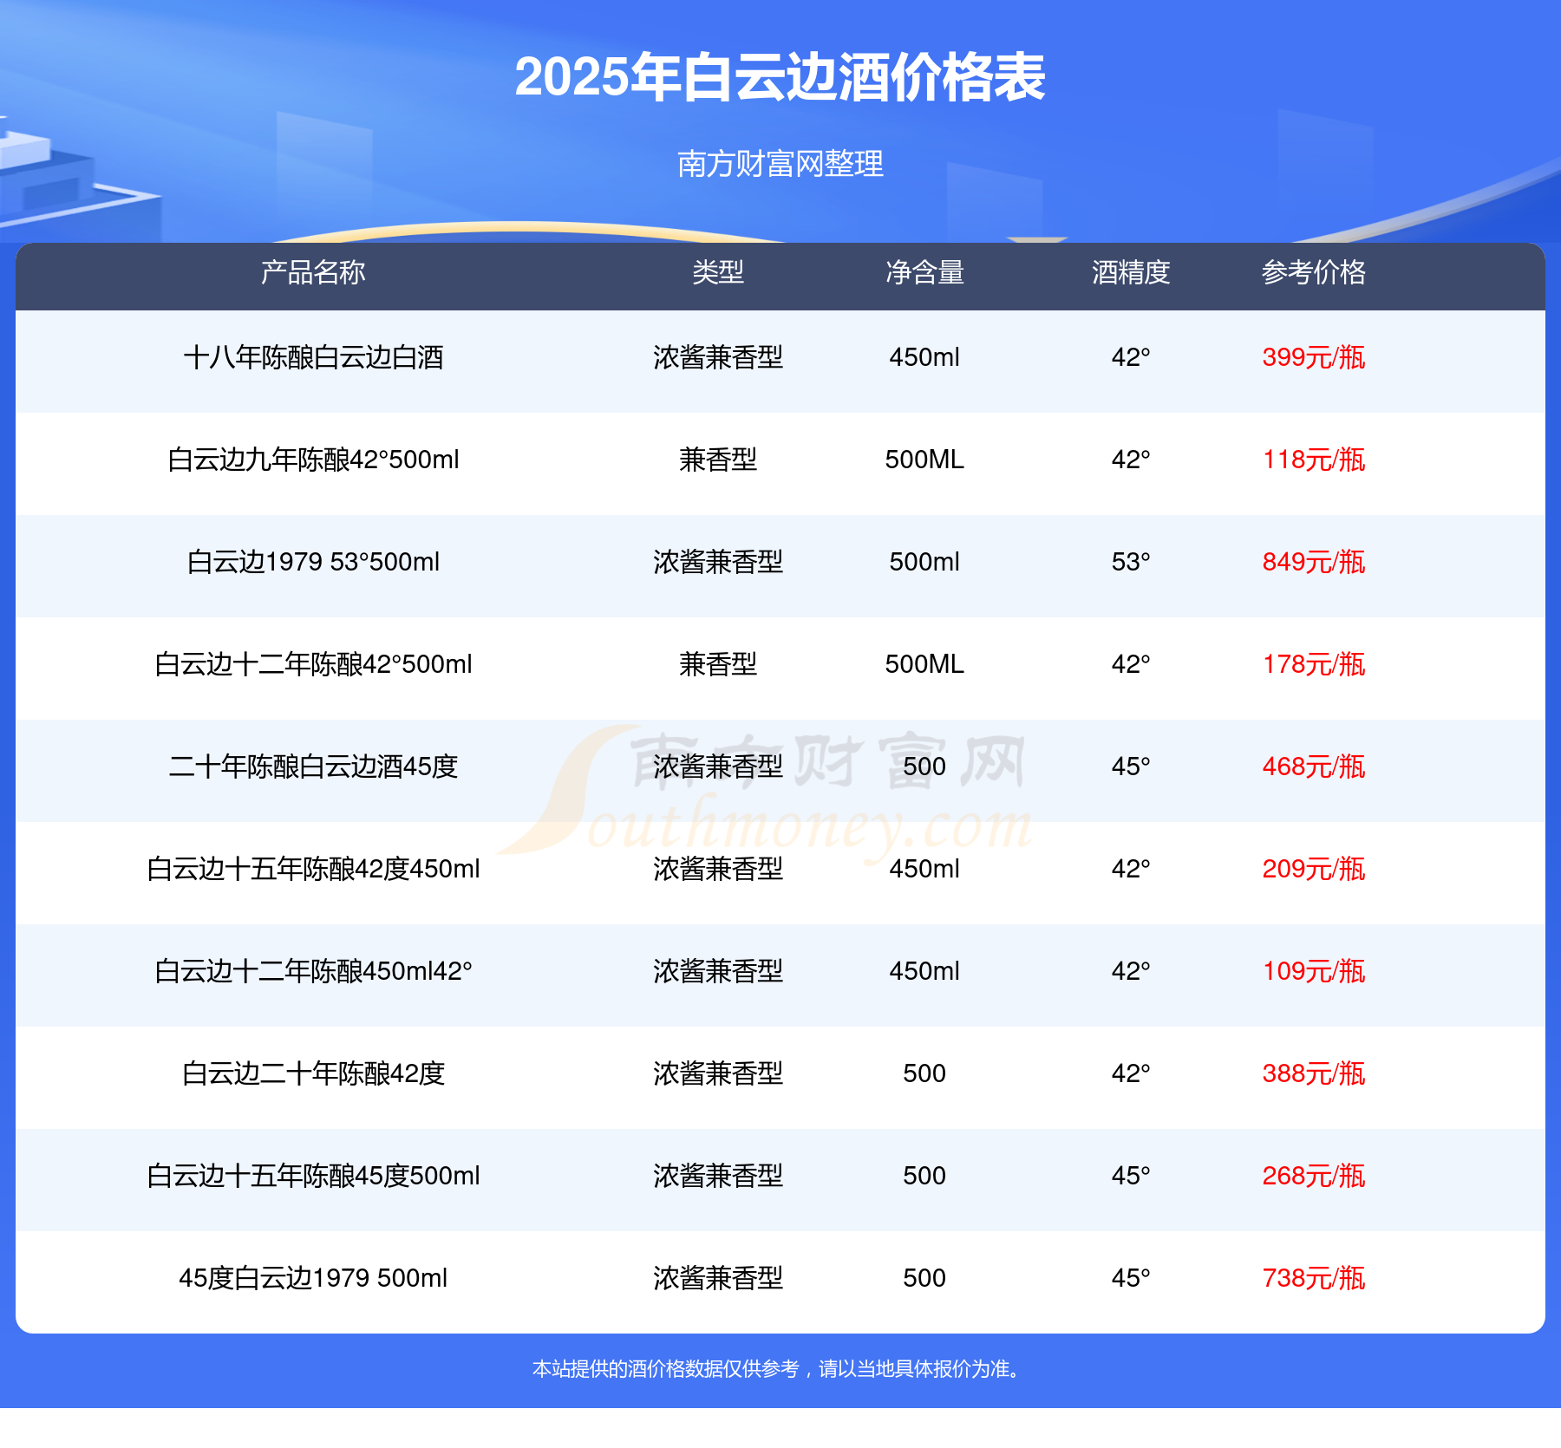Click product name 白云边十二年陈酿42°500ml
The width and height of the screenshot is (1561, 1448).
[313, 664]
